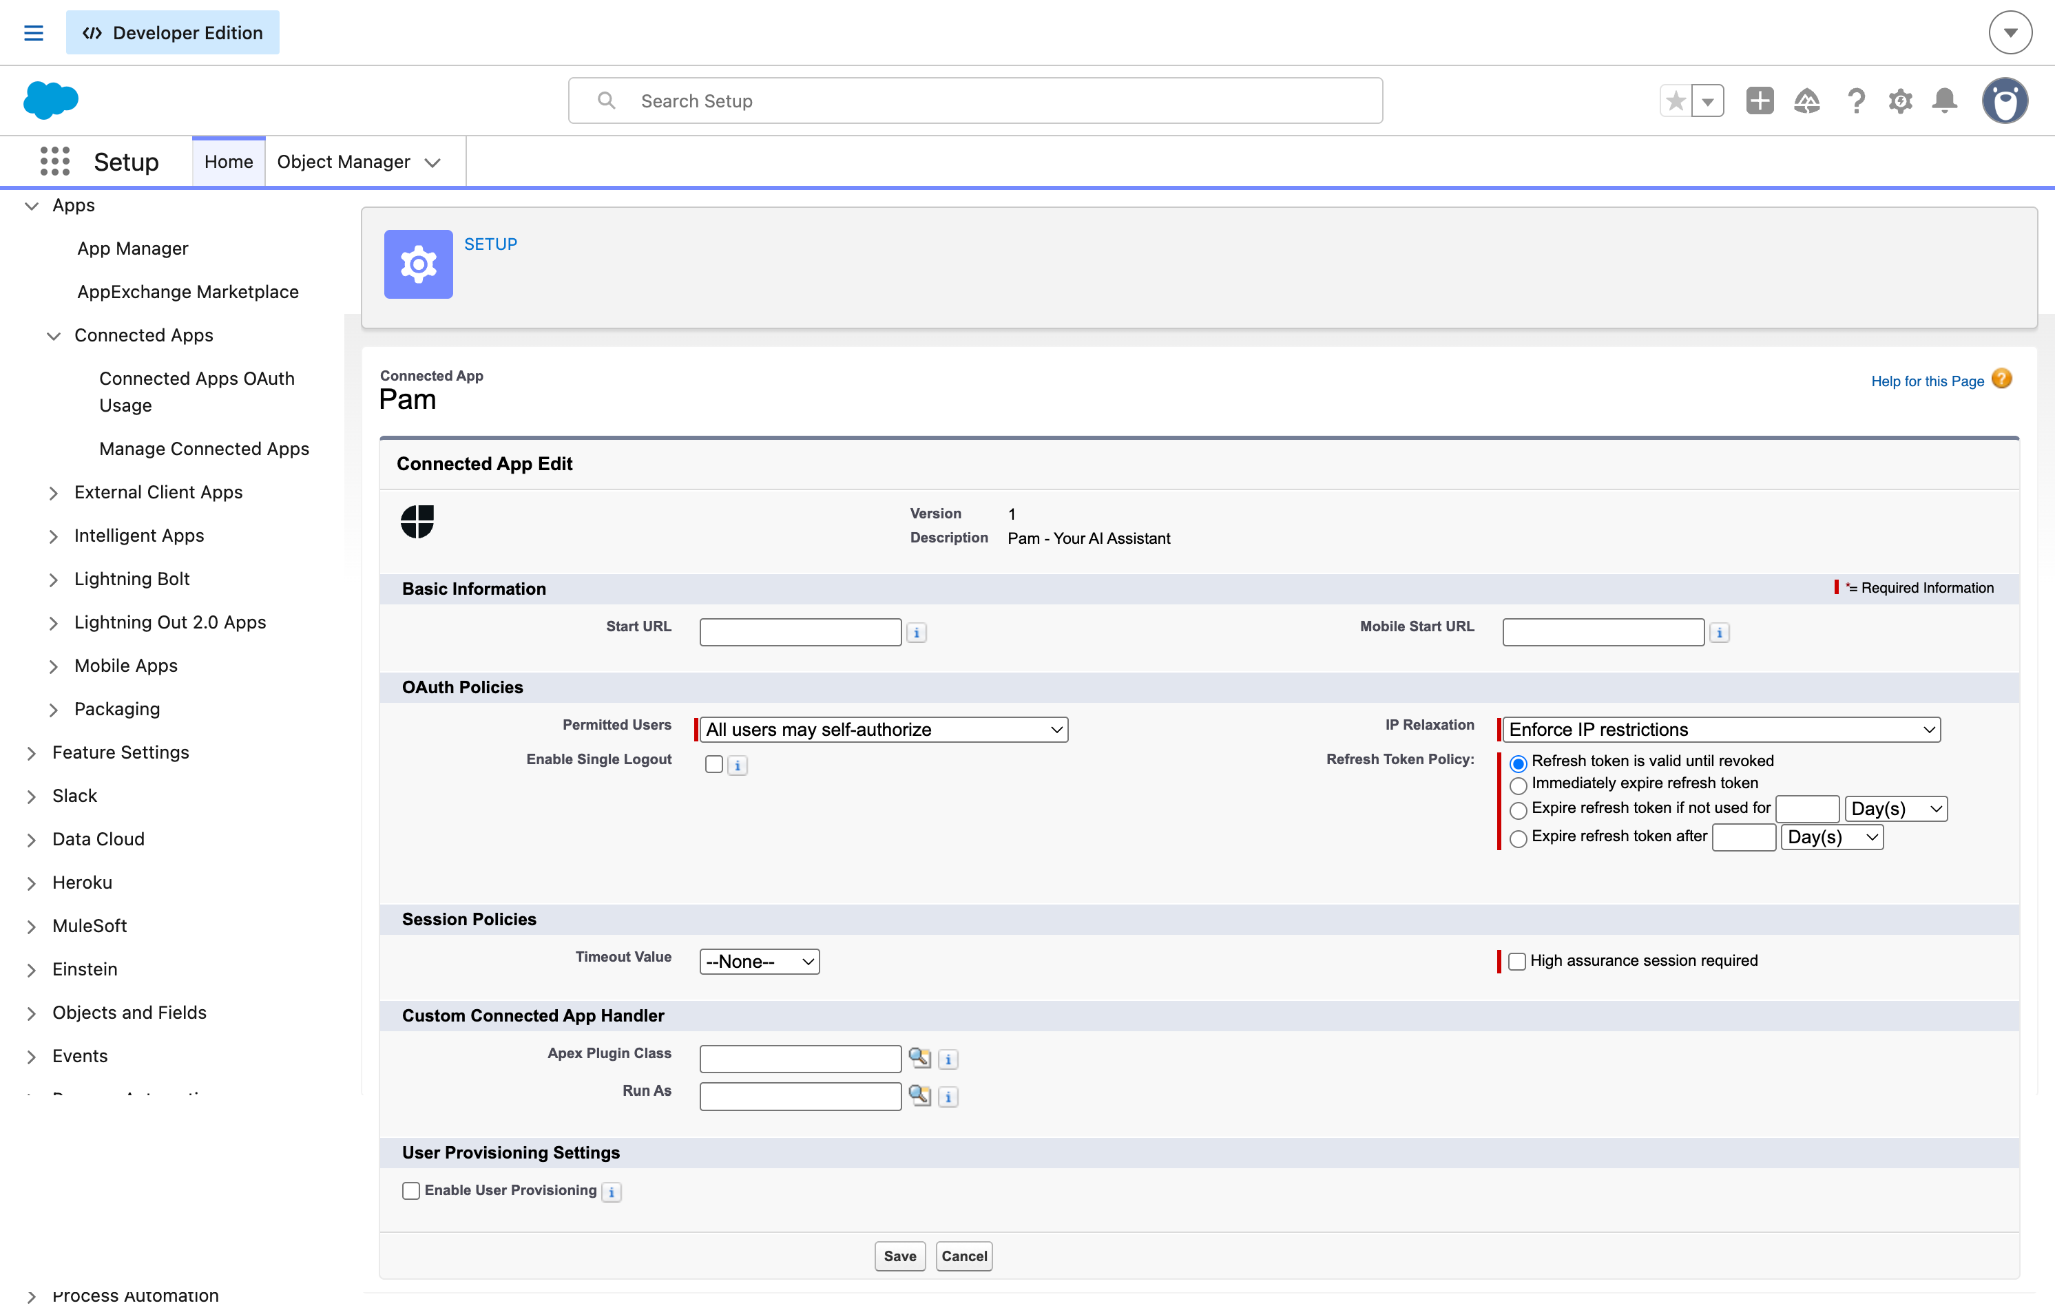This screenshot has width=2055, height=1310.
Task: Show info for Run As field
Action: (x=948, y=1097)
